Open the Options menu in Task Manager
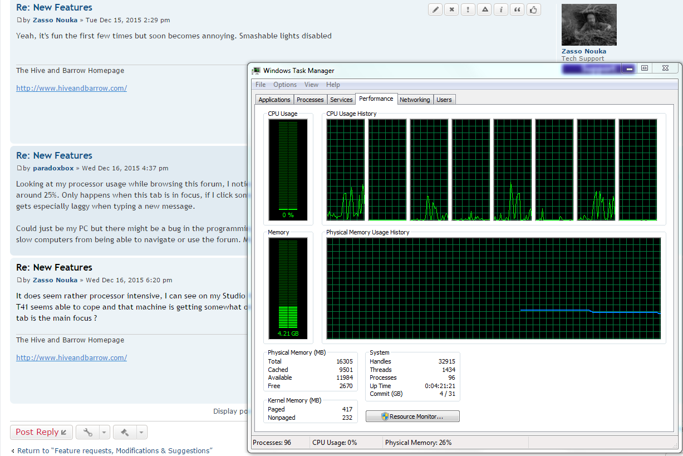Screen dimensions: 683x456 click(x=285, y=85)
